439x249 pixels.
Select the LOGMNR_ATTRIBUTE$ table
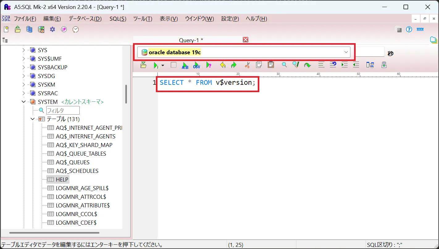coord(83,205)
